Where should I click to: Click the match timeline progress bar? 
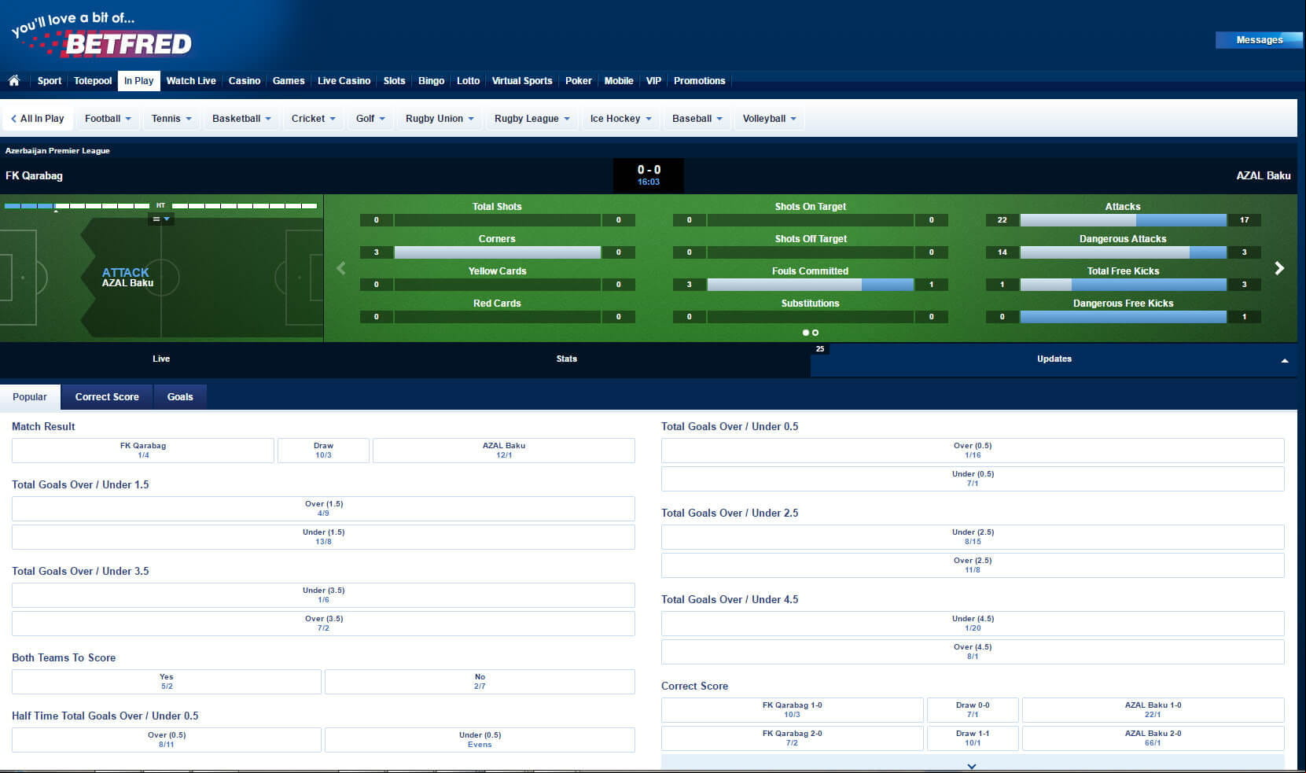click(x=161, y=206)
